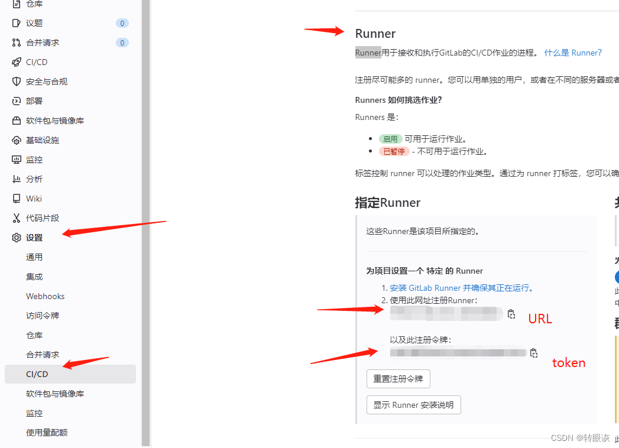Select the 基础设施 infrastructure icon

17,139
